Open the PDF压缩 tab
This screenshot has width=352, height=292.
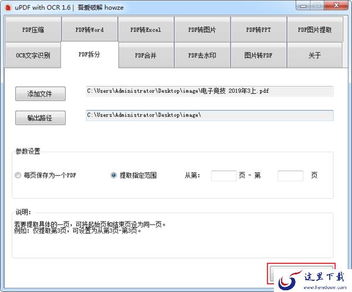pyautogui.click(x=33, y=30)
